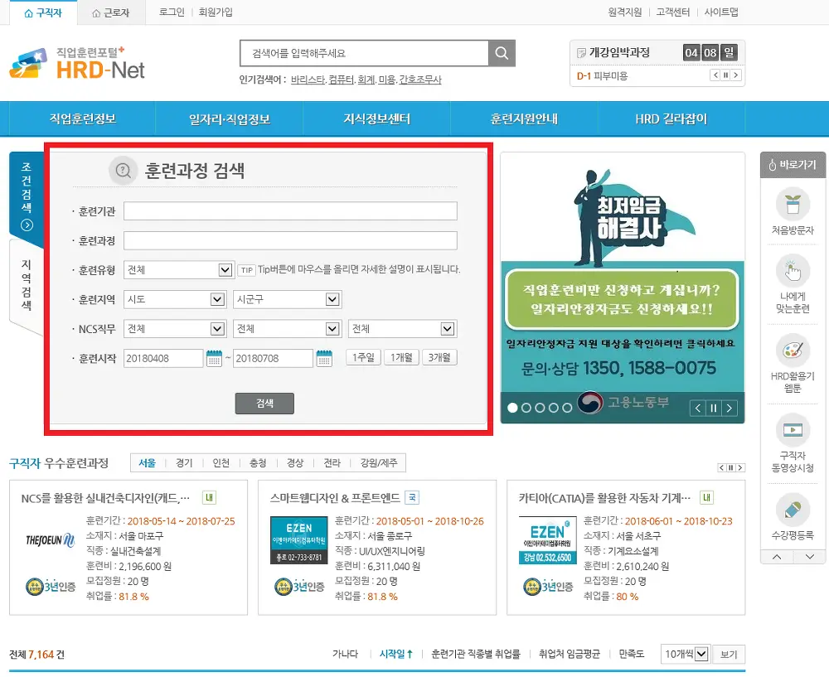Click the 훈련기관 input field
829x677 pixels.
coord(290,210)
